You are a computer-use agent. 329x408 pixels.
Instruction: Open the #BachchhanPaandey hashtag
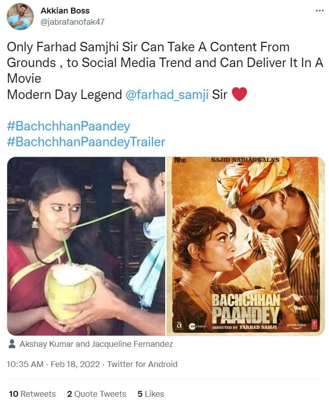pos(68,126)
